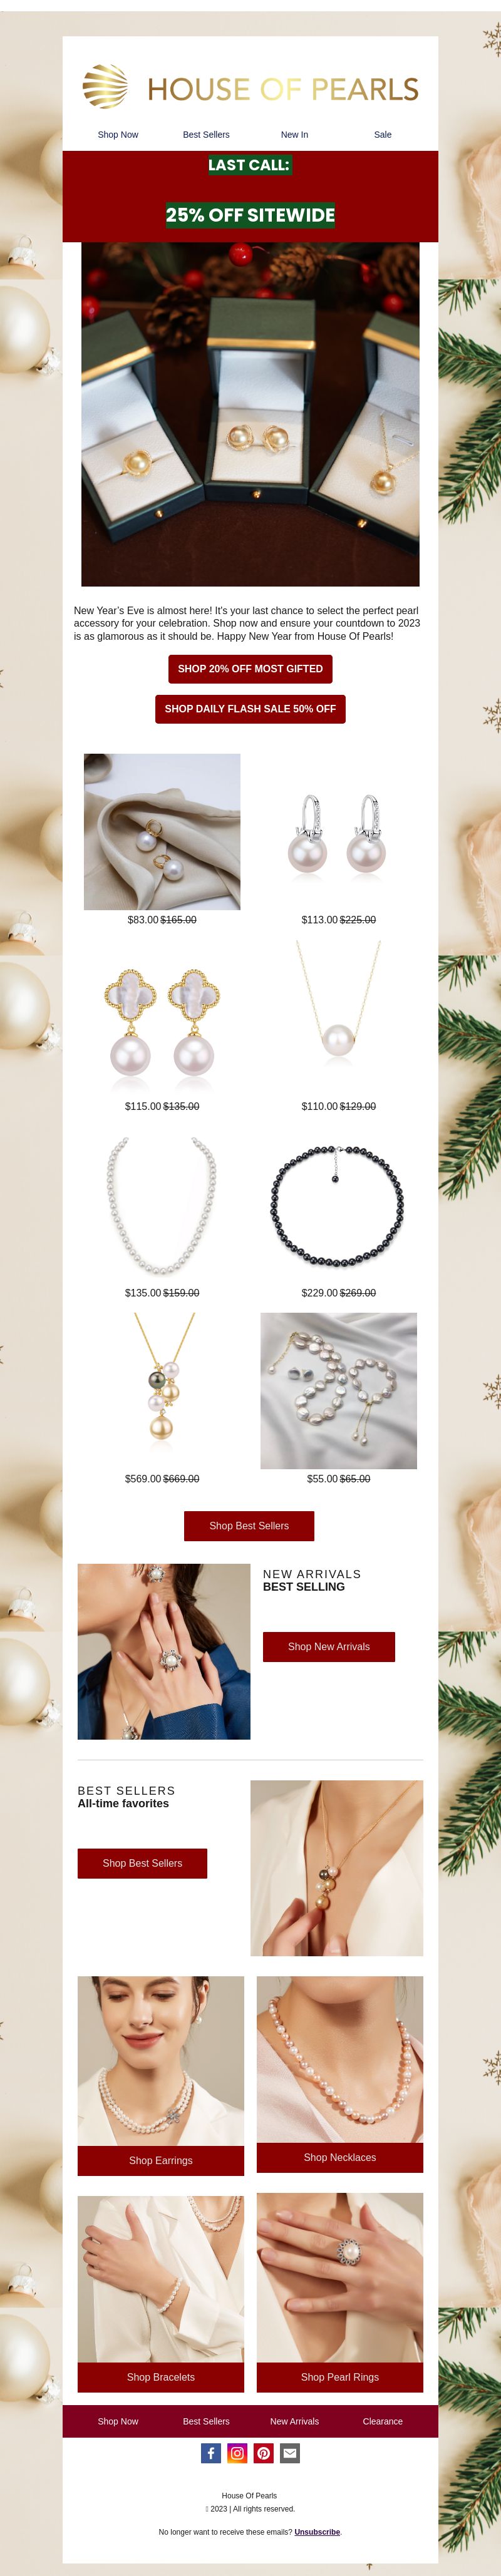
Task: Click Shop Daily Flash Sale 50% Off
Action: (x=250, y=709)
